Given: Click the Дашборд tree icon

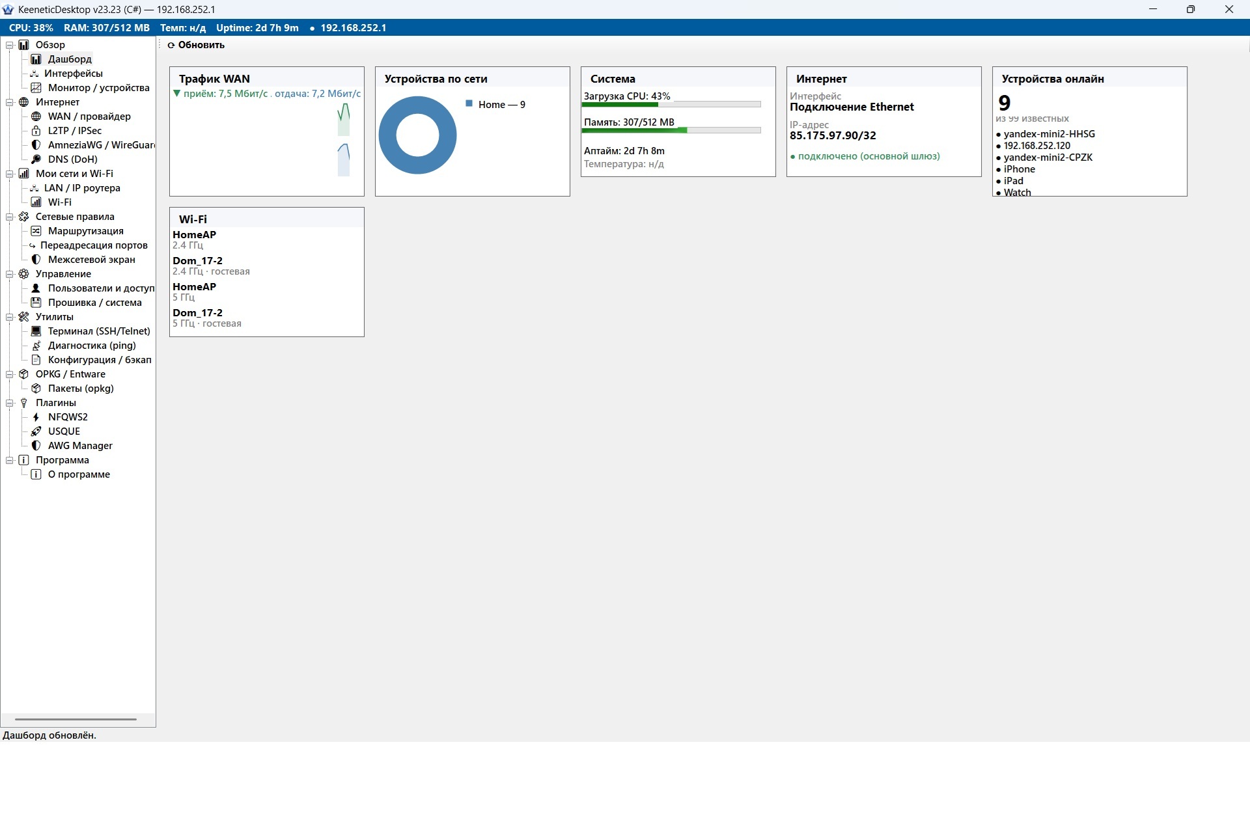Looking at the screenshot, I should click(36, 59).
